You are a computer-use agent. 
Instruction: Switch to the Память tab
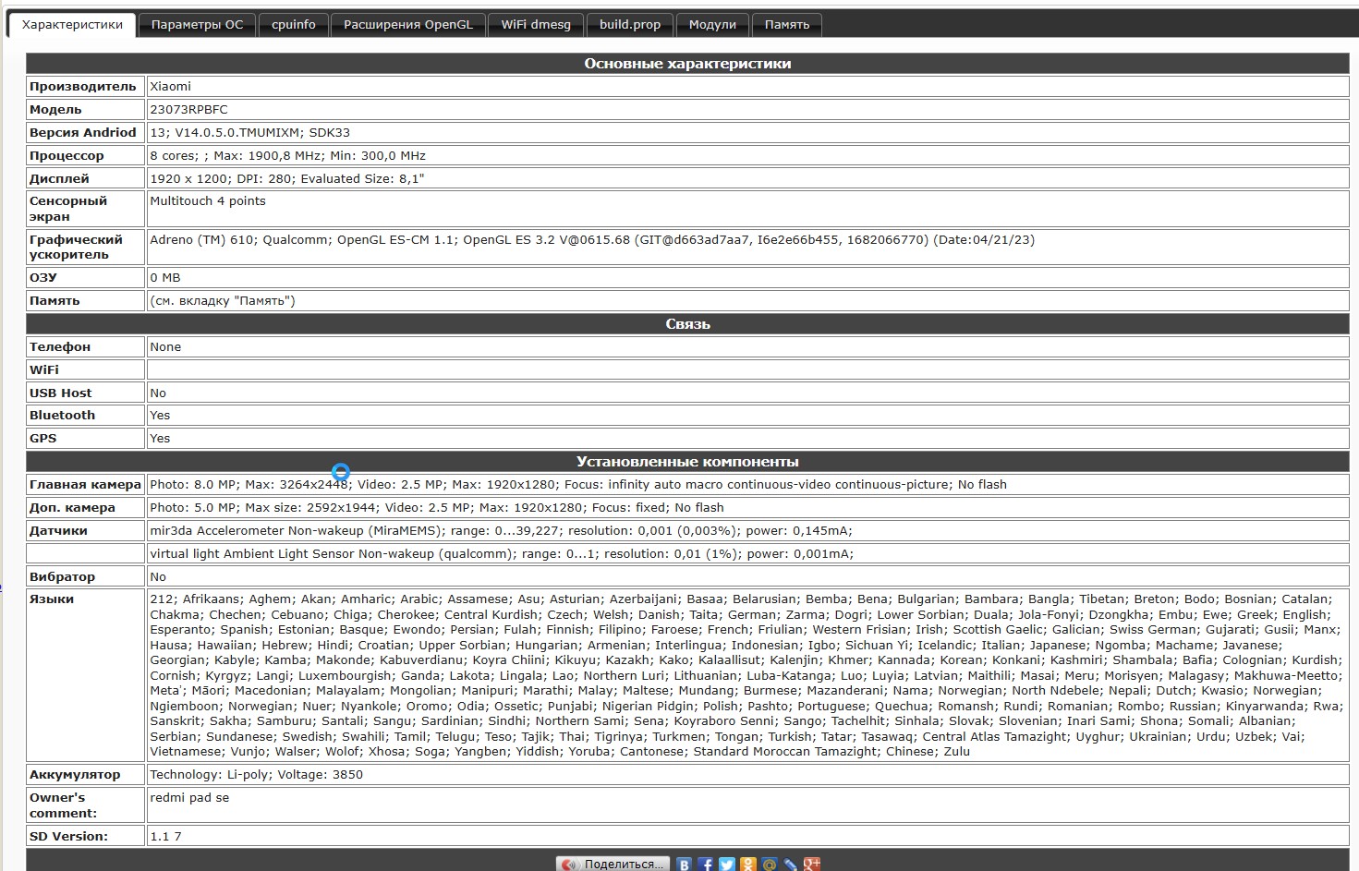(787, 25)
